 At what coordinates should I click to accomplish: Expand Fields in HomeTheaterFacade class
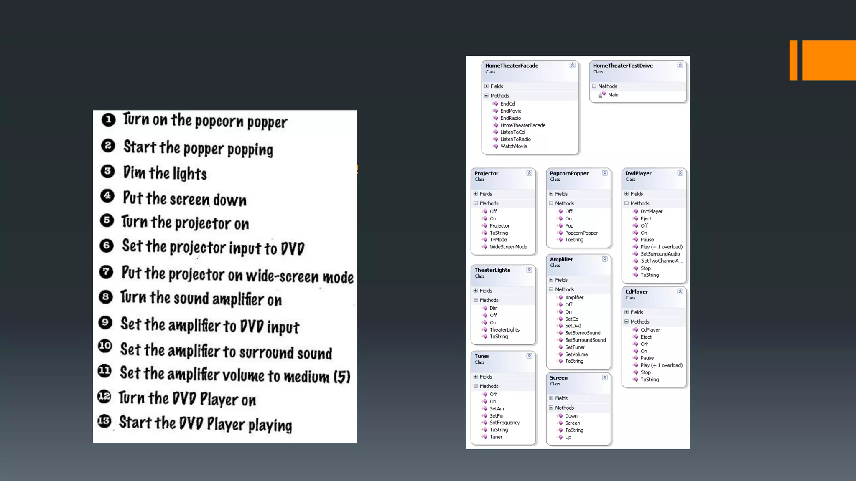[487, 86]
